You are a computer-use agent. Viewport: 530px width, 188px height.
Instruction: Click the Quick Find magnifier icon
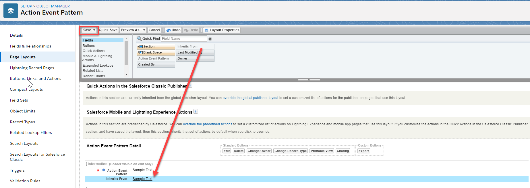(x=139, y=39)
